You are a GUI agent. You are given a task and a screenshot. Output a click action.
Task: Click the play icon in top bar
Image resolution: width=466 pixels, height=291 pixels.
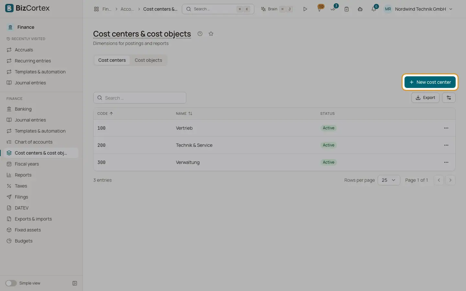[x=305, y=9]
